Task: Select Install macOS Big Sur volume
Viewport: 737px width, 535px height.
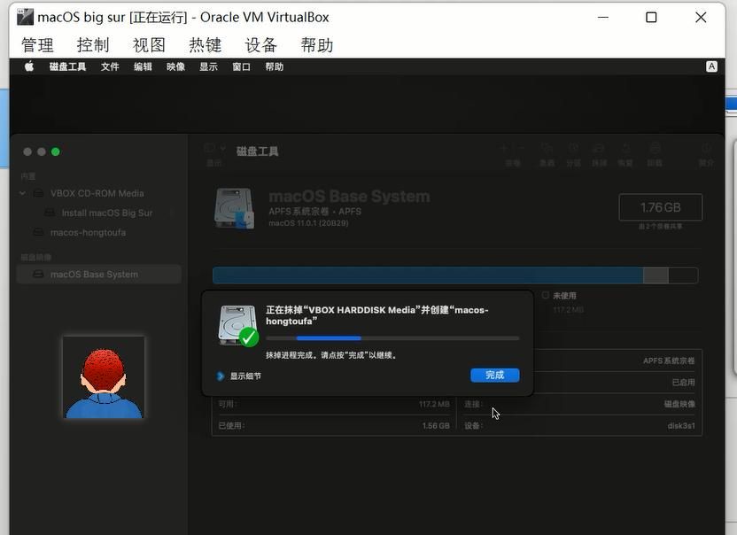Action: [106, 213]
